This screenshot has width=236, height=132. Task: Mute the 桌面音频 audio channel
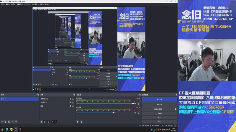click(135, 113)
